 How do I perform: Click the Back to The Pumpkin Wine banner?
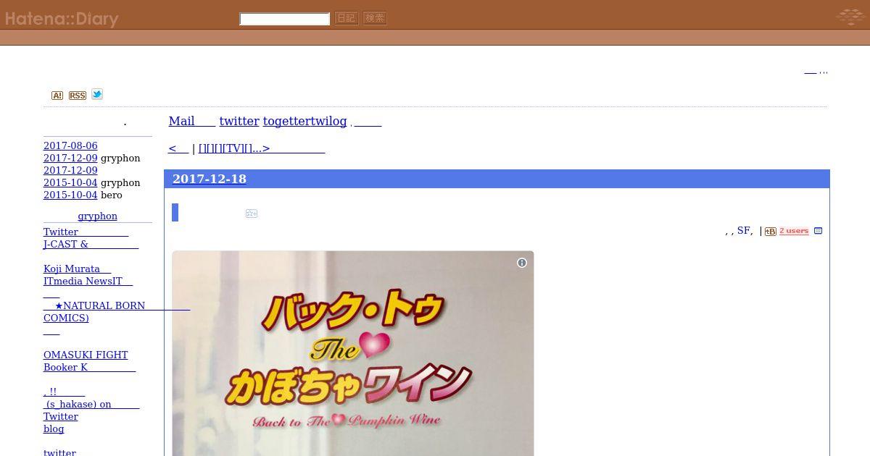pos(353,353)
